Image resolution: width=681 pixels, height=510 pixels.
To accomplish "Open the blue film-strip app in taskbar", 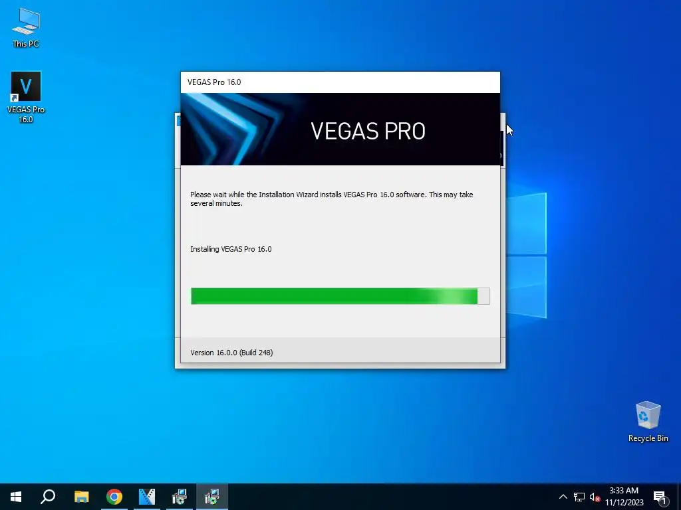I will [x=147, y=497].
